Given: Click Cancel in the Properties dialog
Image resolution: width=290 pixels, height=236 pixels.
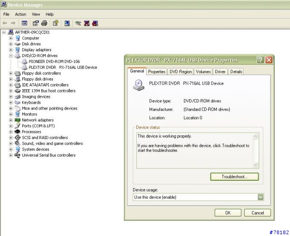Looking at the screenshot, I should coord(257,213).
